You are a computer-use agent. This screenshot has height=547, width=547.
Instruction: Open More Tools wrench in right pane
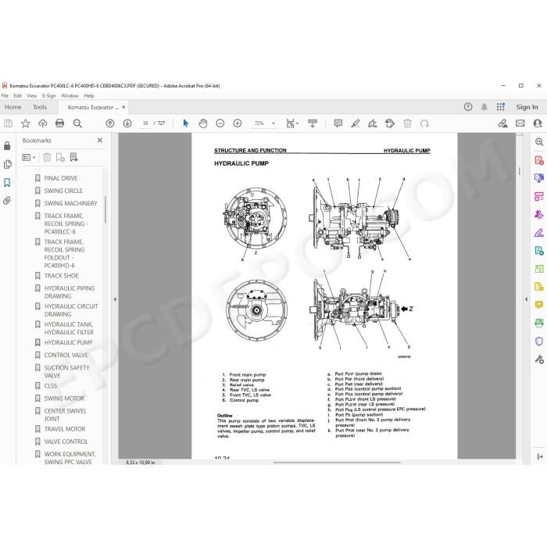point(539,359)
